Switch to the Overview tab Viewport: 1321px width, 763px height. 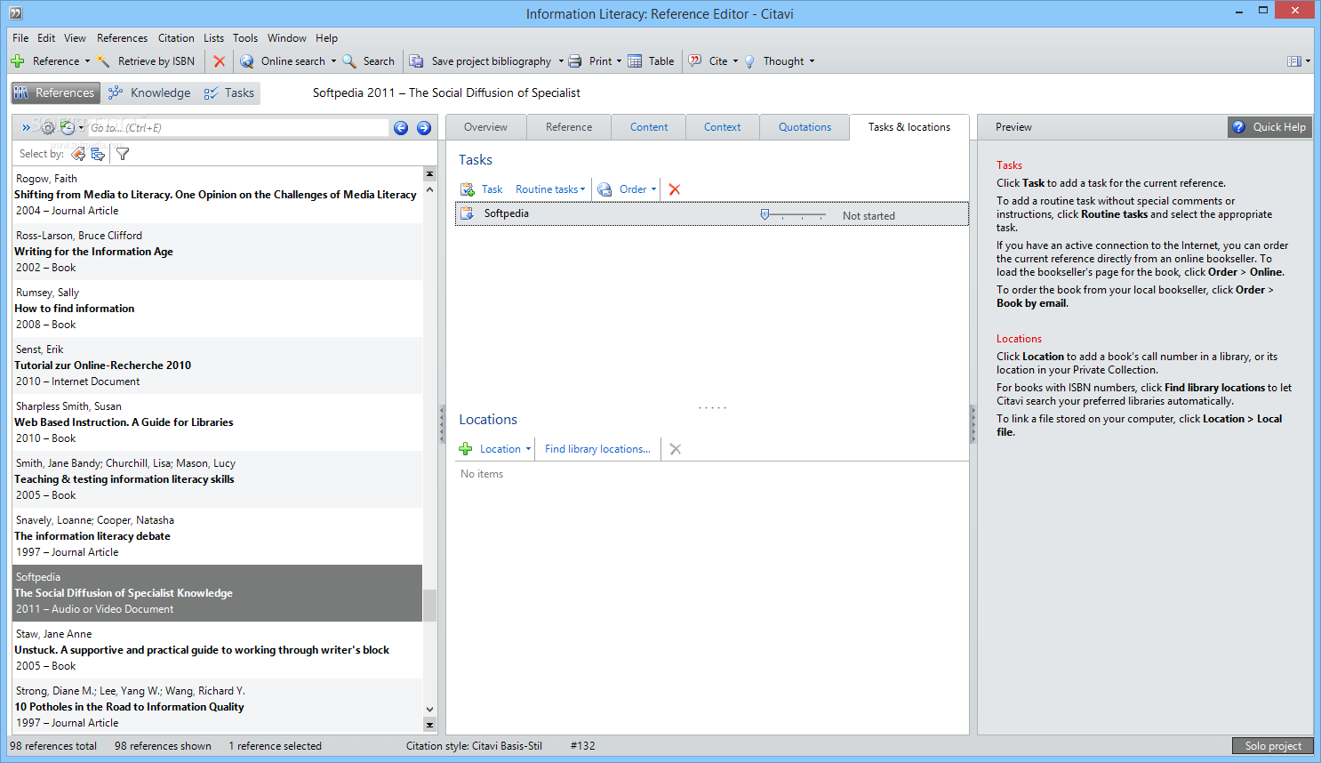pos(485,127)
